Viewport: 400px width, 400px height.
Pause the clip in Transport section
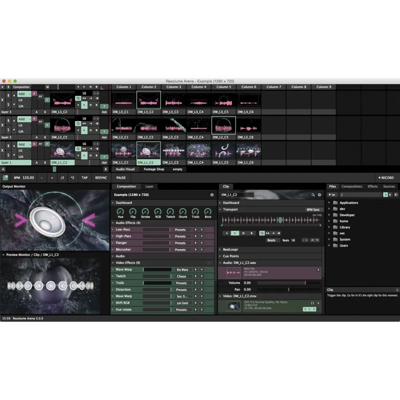[243, 233]
